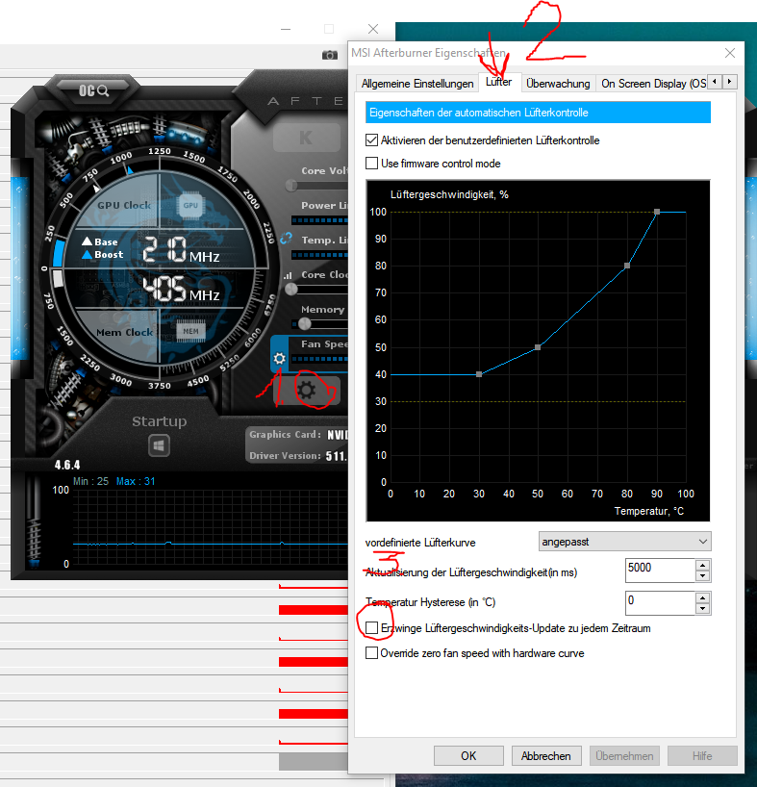Click the OC Scanner magnifier button
The image size is (757, 787).
(x=94, y=90)
